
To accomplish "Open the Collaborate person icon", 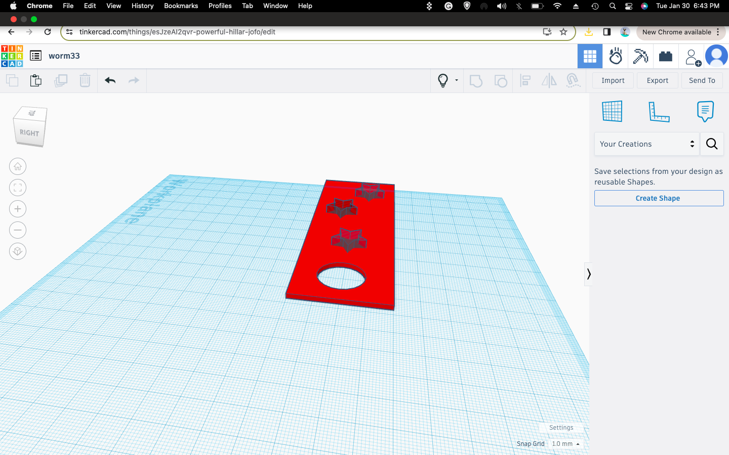I will 692,56.
